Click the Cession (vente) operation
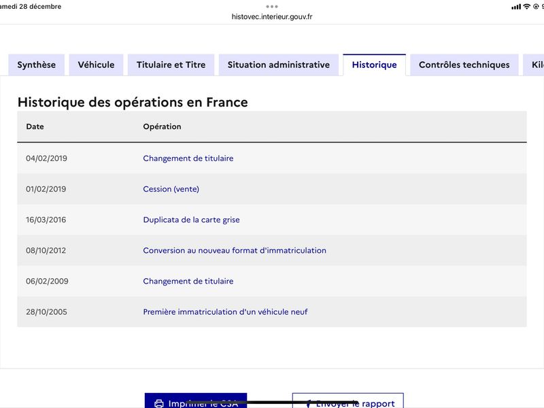 171,189
